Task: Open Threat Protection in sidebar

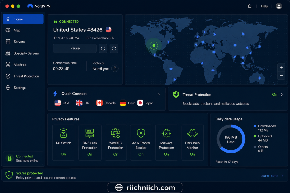Action: click(x=23, y=76)
